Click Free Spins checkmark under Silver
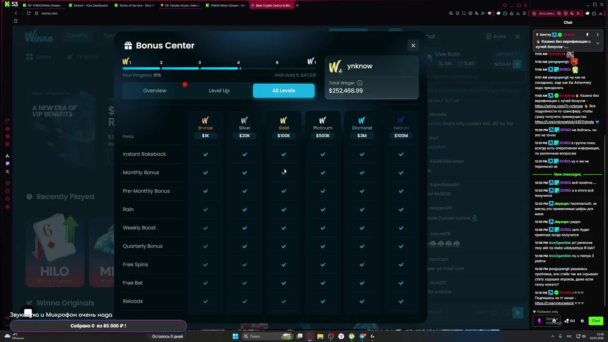The width and height of the screenshot is (608, 342). click(x=245, y=265)
